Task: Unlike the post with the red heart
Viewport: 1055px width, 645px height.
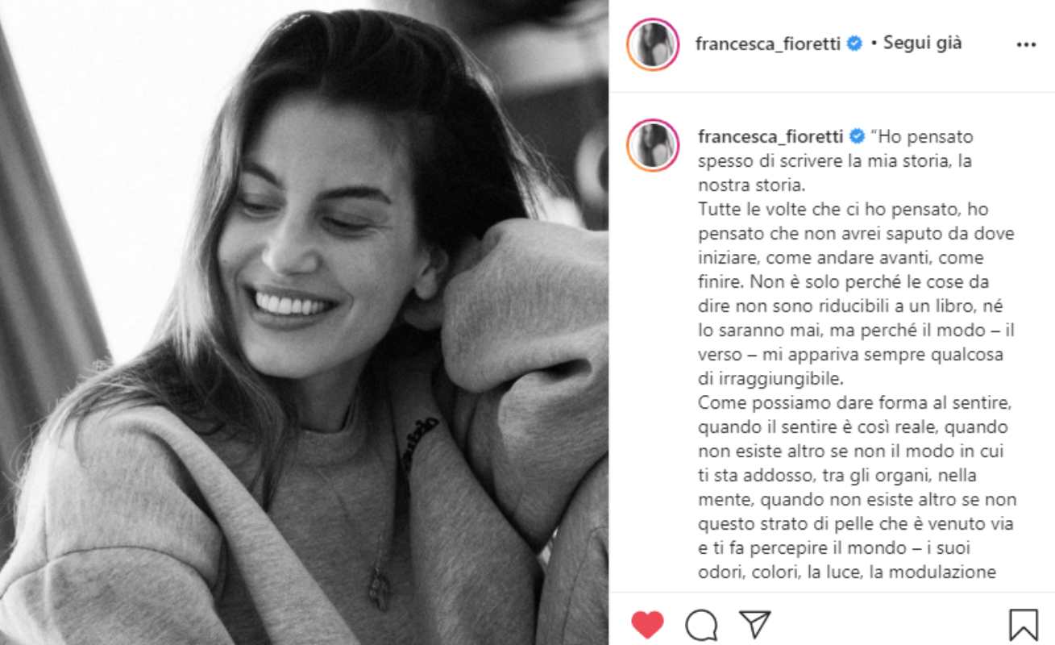Action: coord(647,624)
